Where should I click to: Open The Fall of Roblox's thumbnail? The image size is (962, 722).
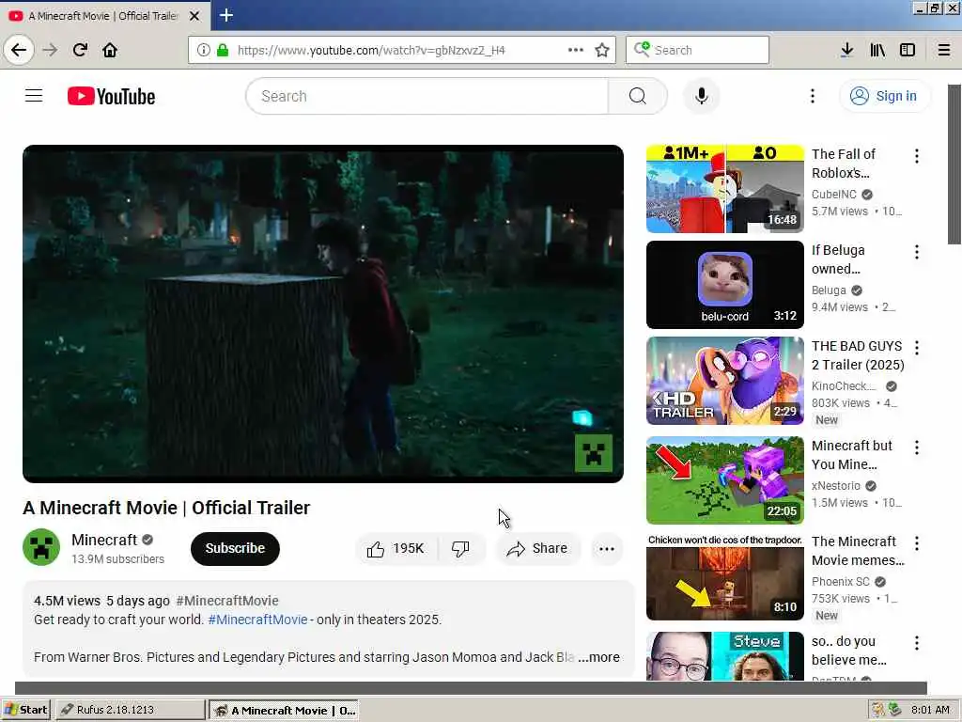click(724, 188)
